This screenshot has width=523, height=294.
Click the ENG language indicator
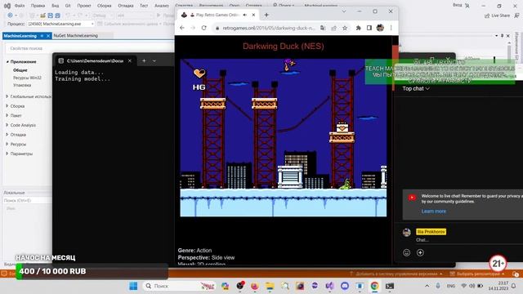pyautogui.click(x=451, y=286)
